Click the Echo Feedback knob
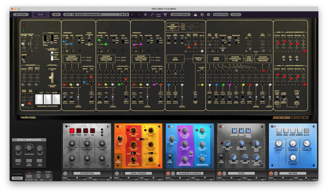This screenshot has height=194, width=328. [x=241, y=144]
